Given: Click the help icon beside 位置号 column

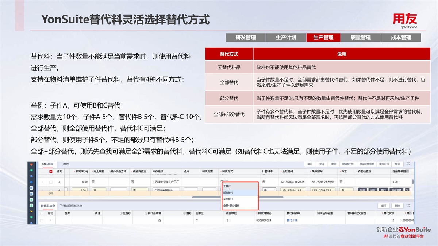Looking at the screenshot, I should (x=121, y=213).
